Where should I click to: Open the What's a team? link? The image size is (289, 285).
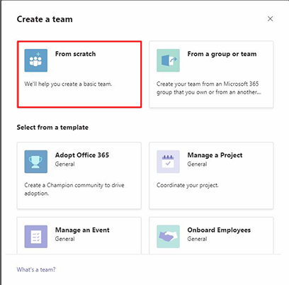point(36,269)
